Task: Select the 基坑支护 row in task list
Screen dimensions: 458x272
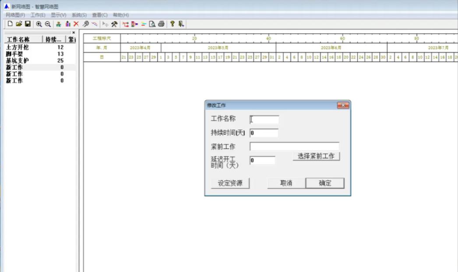Action: [x=40, y=60]
